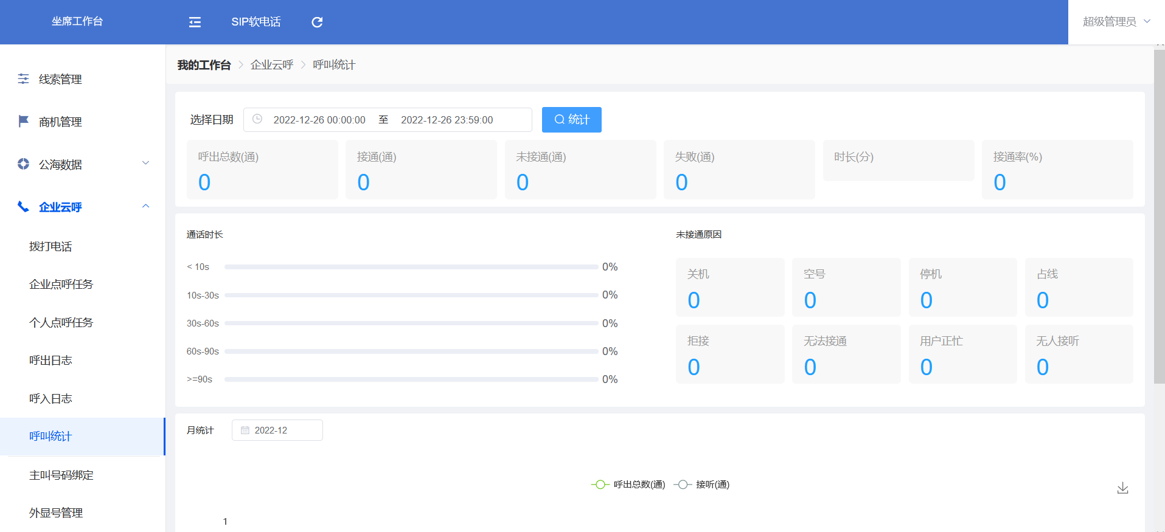Viewport: 1165px width, 532px height.
Task: Toggle the 呼出总数(通) legend series
Action: point(628,485)
